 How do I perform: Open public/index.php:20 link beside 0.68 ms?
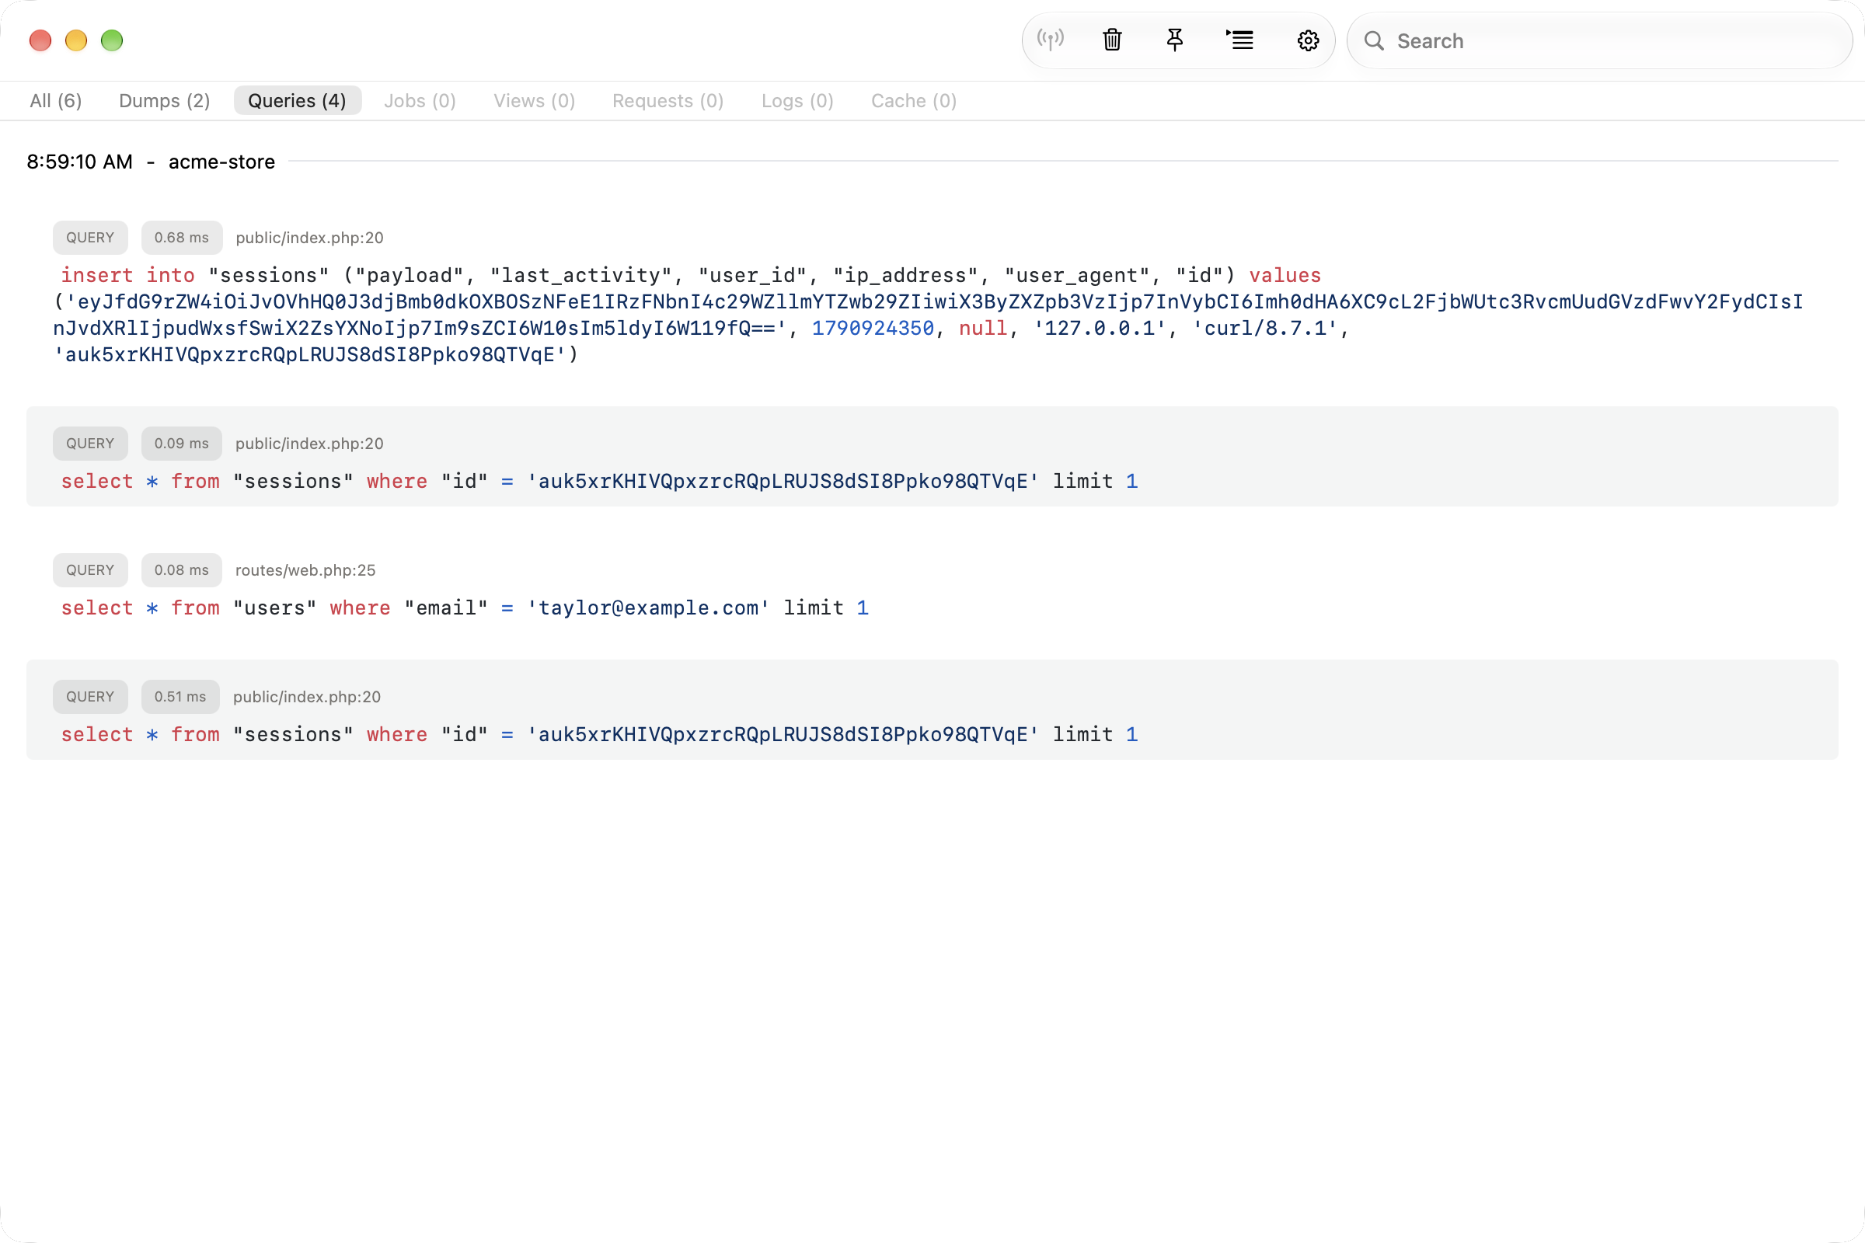pos(309,238)
